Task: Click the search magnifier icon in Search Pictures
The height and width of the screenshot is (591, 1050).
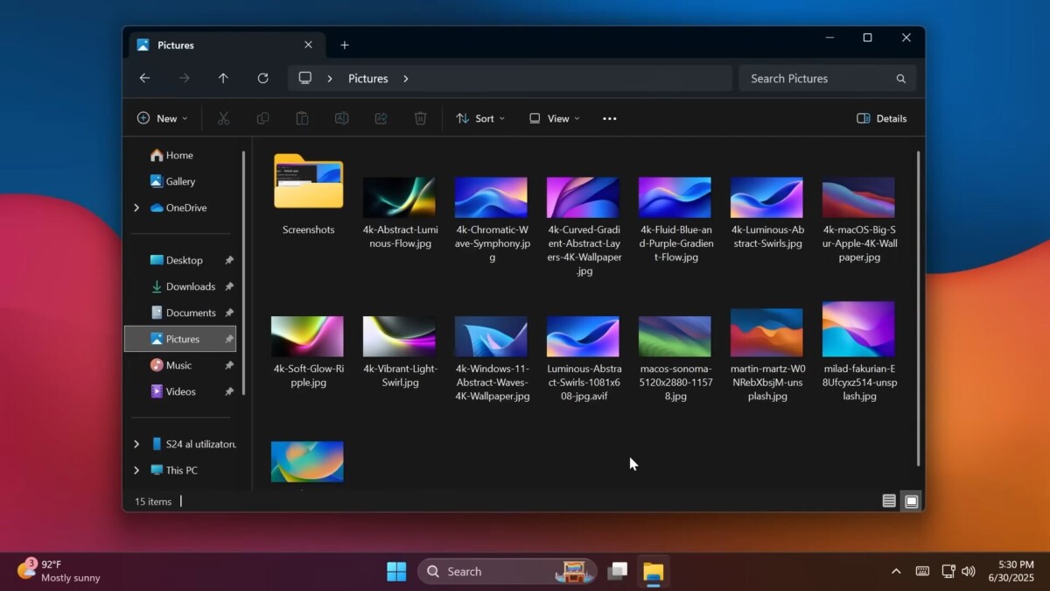Action: point(900,79)
